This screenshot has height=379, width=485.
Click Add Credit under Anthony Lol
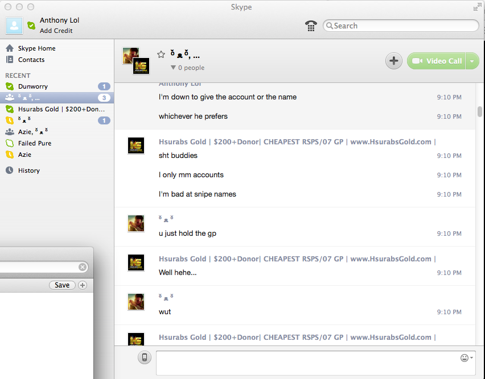56,31
